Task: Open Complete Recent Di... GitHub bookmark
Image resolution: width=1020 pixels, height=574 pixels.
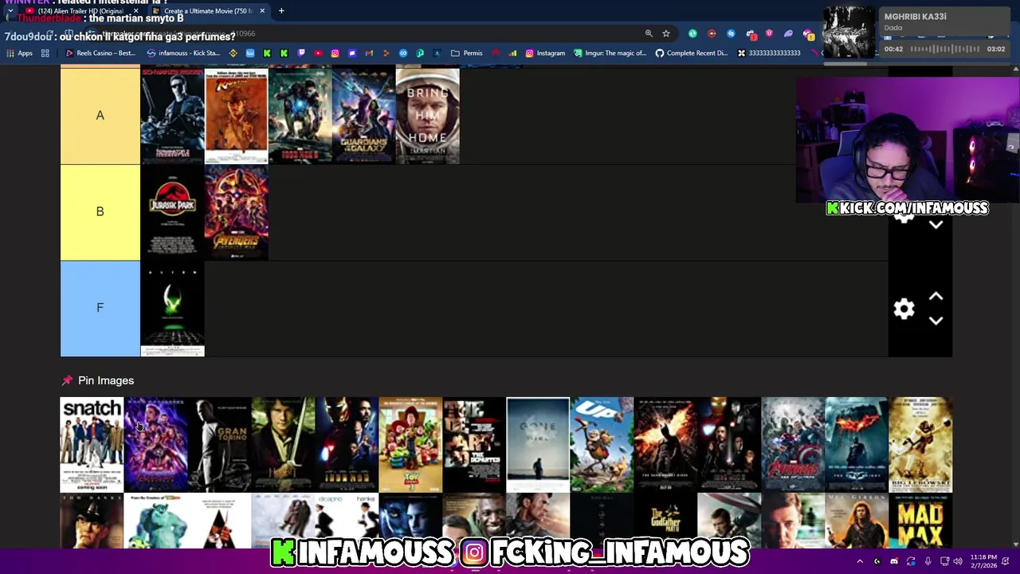Action: (690, 53)
